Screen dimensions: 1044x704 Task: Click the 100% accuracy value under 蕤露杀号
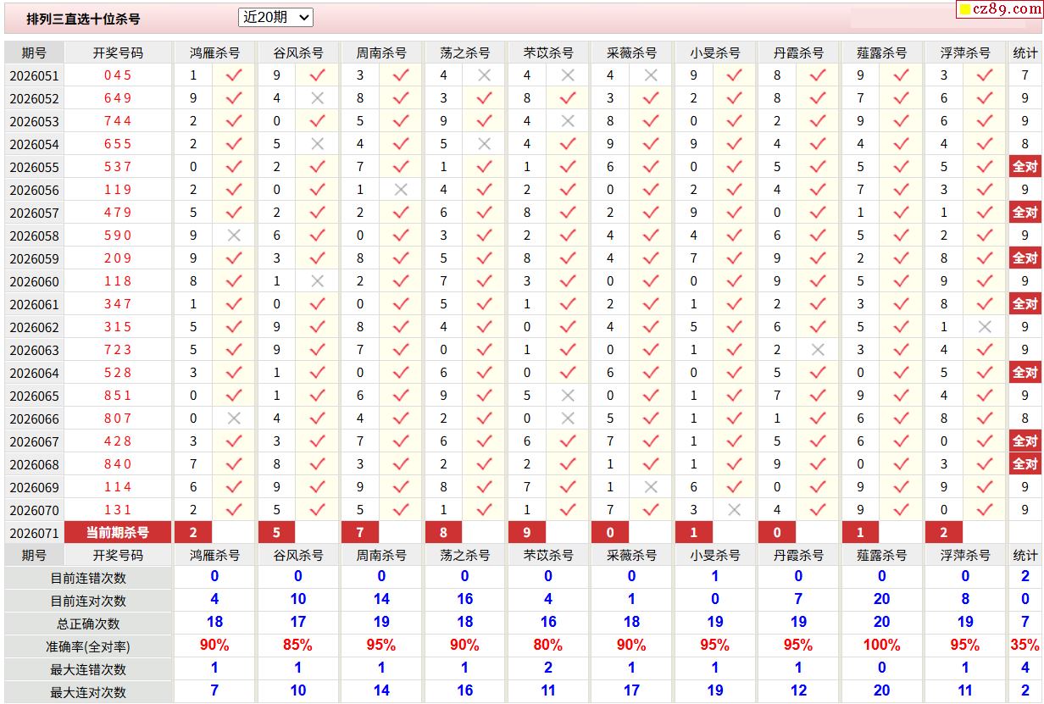tap(881, 646)
